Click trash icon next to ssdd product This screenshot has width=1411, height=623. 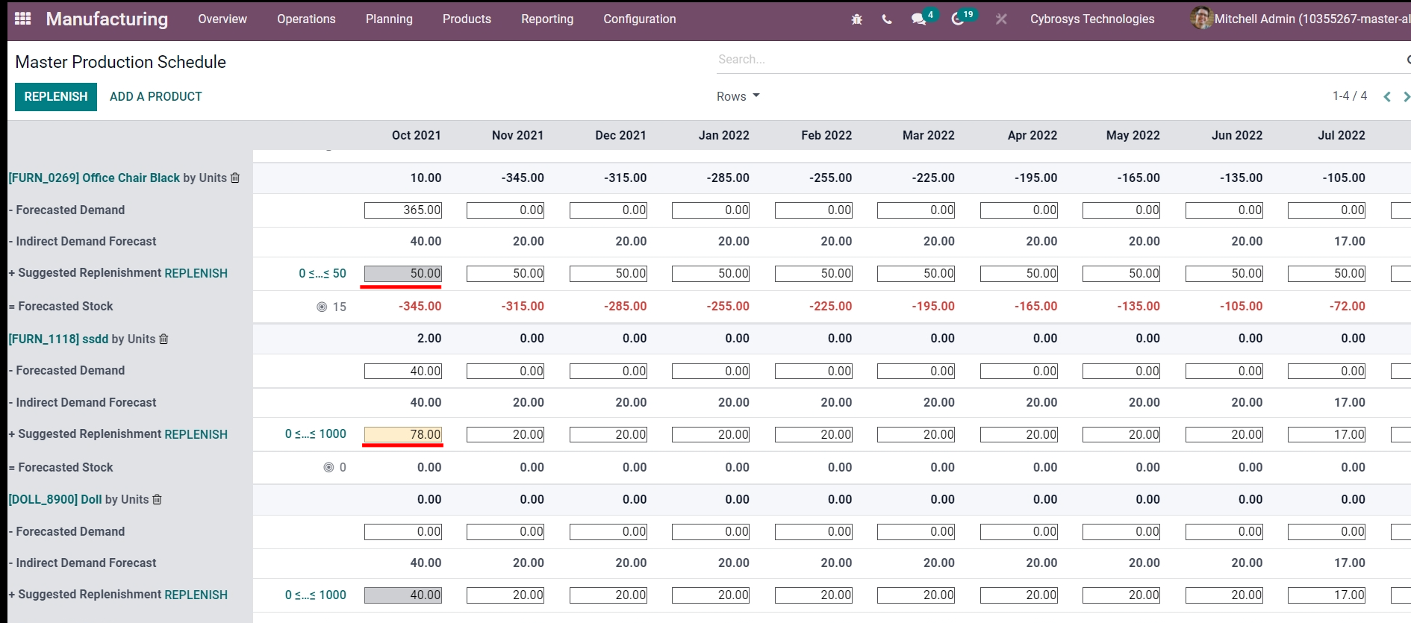163,339
